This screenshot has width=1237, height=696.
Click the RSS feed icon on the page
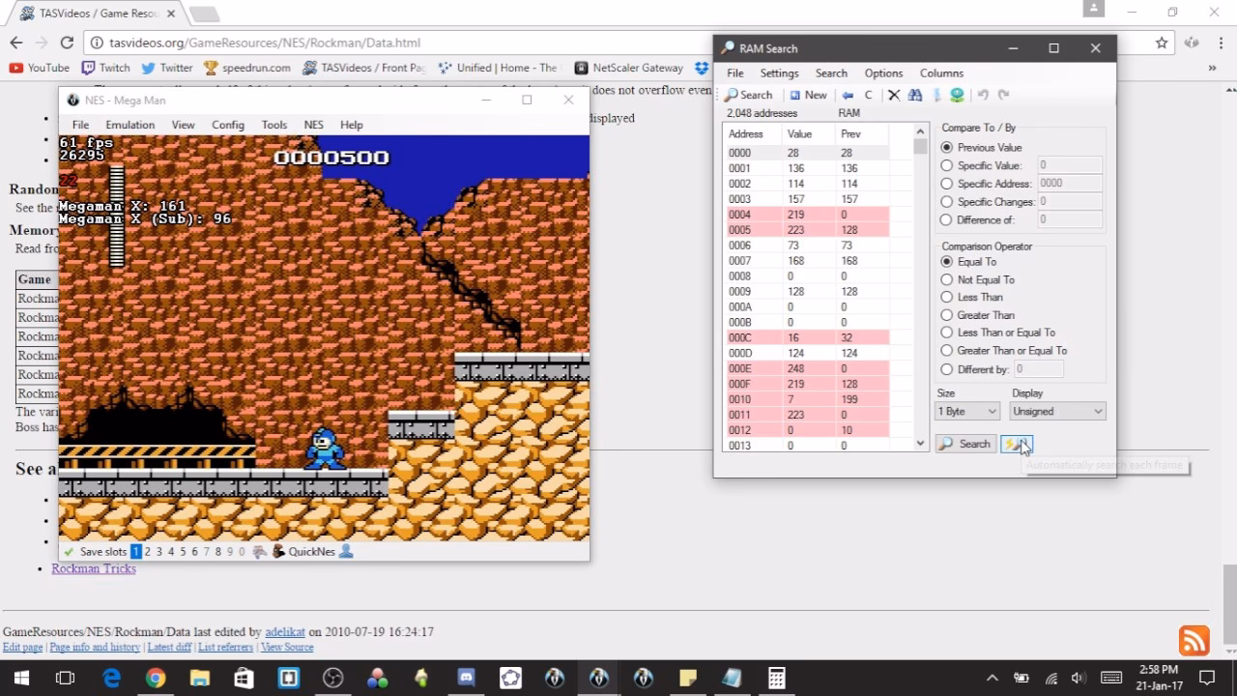click(1194, 640)
